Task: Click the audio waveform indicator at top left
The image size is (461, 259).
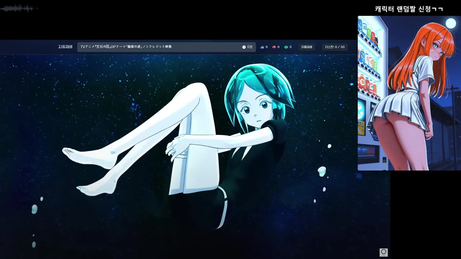Action: click(x=19, y=8)
